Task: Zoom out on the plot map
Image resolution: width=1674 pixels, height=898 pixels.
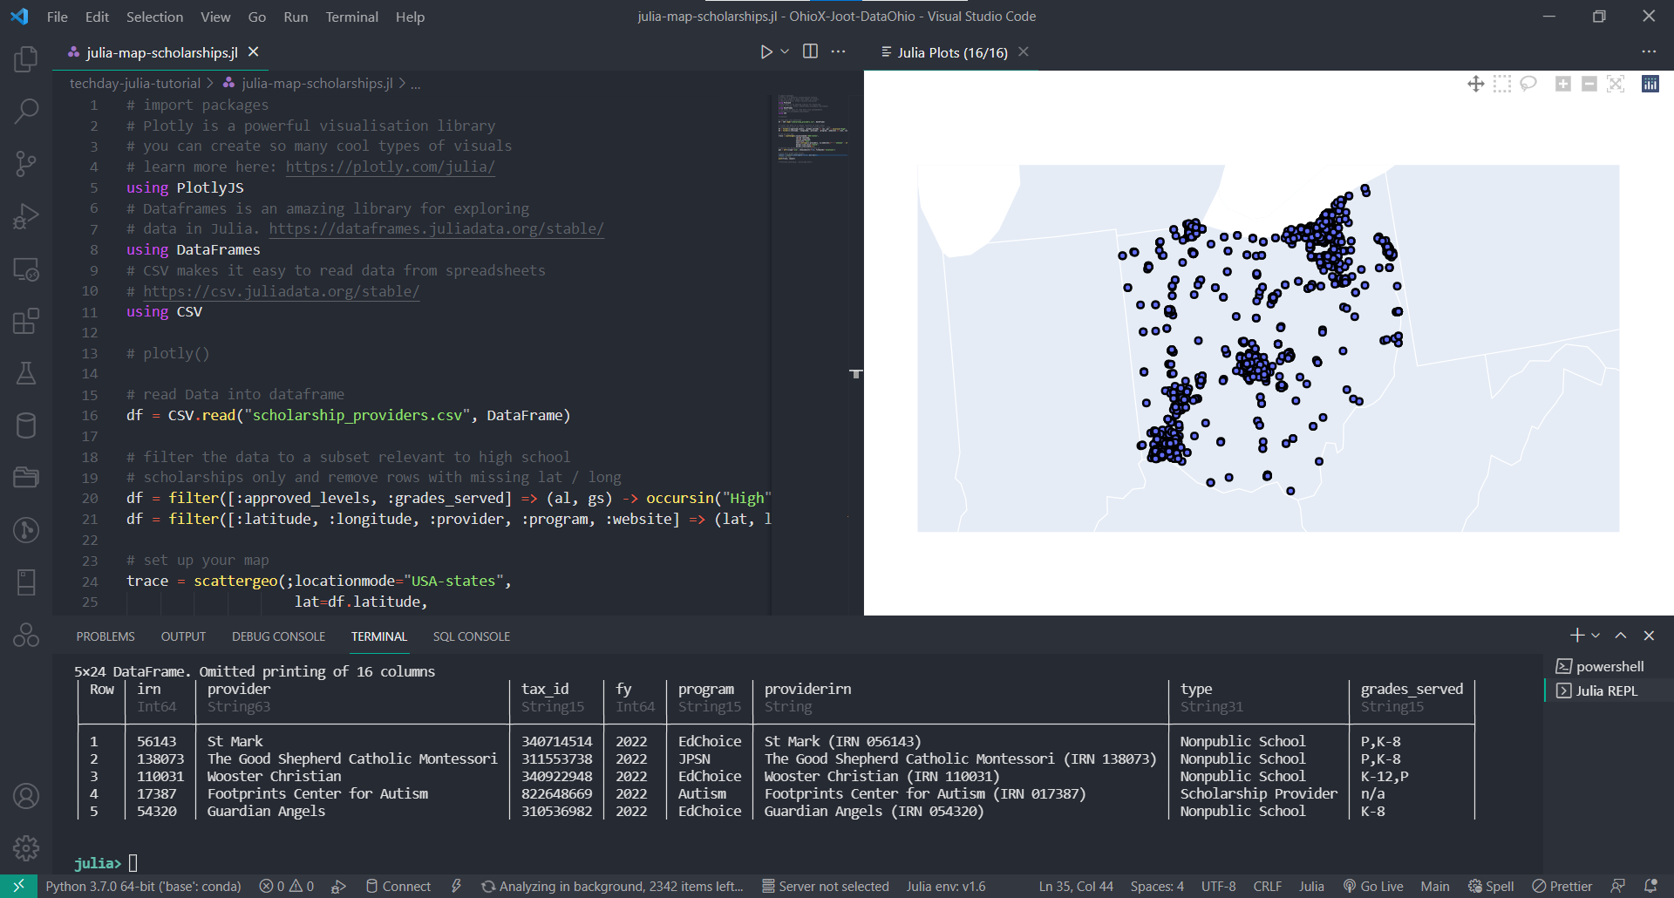Action: (1589, 84)
